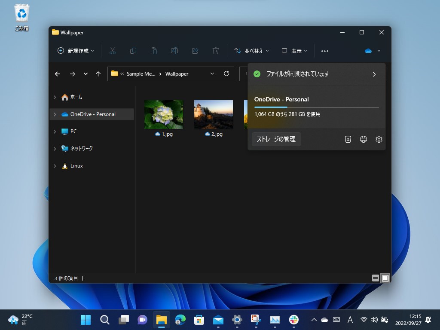440x330 pixels.
Task: Open the Settings app from the taskbar
Action: tap(237, 320)
